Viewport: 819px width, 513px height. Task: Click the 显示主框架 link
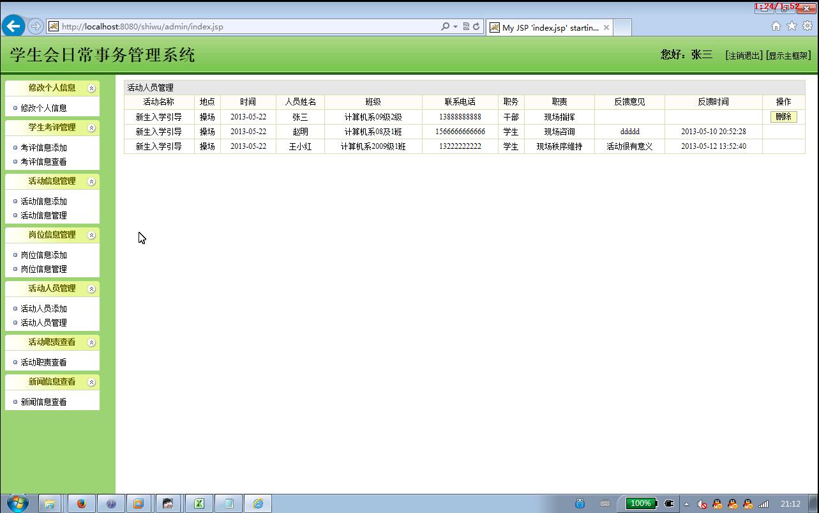(788, 56)
